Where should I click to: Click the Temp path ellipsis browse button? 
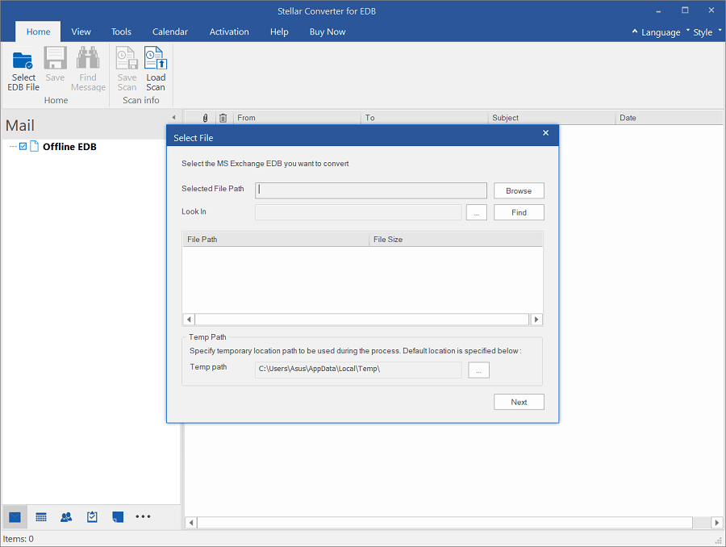click(x=478, y=370)
